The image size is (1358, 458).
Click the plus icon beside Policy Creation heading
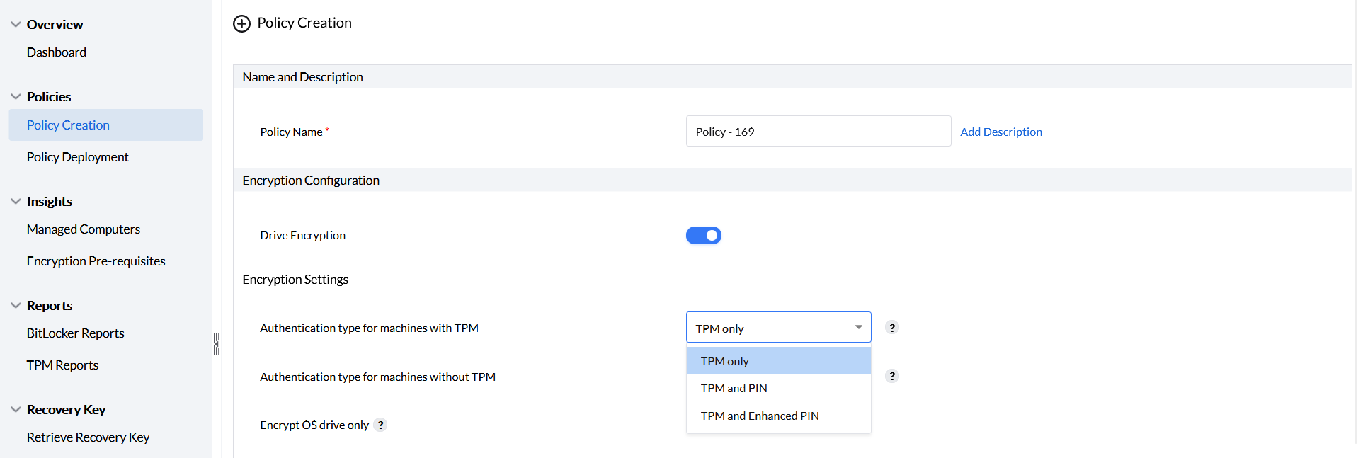click(241, 23)
